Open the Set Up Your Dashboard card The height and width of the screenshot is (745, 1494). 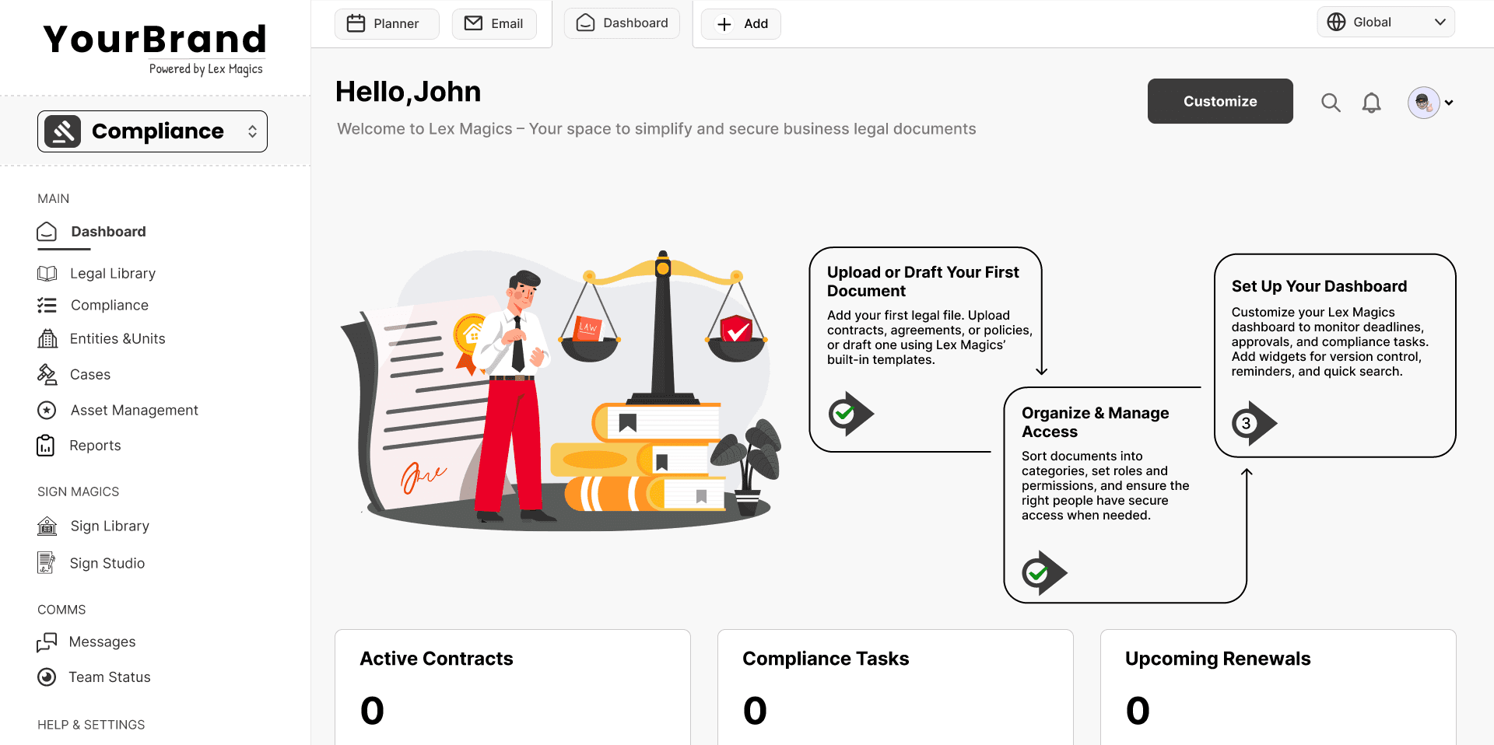tap(1334, 355)
